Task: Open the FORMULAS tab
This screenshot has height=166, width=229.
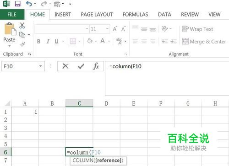Action: coord(135,15)
